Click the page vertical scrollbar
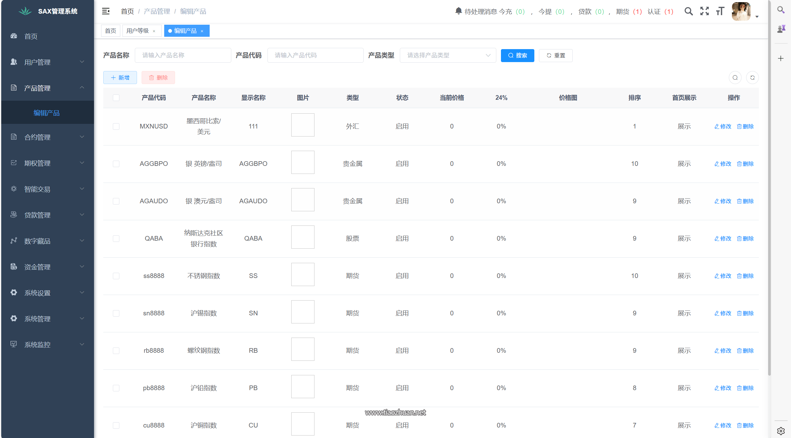Image resolution: width=791 pixels, height=438 pixels. click(769, 185)
